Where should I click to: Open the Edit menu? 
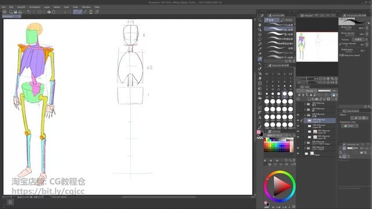11,7
